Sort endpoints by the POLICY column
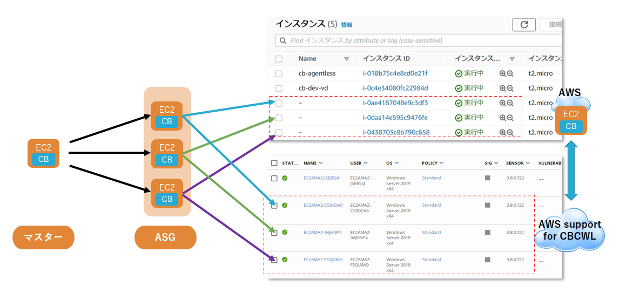The image size is (620, 299). coord(441,163)
